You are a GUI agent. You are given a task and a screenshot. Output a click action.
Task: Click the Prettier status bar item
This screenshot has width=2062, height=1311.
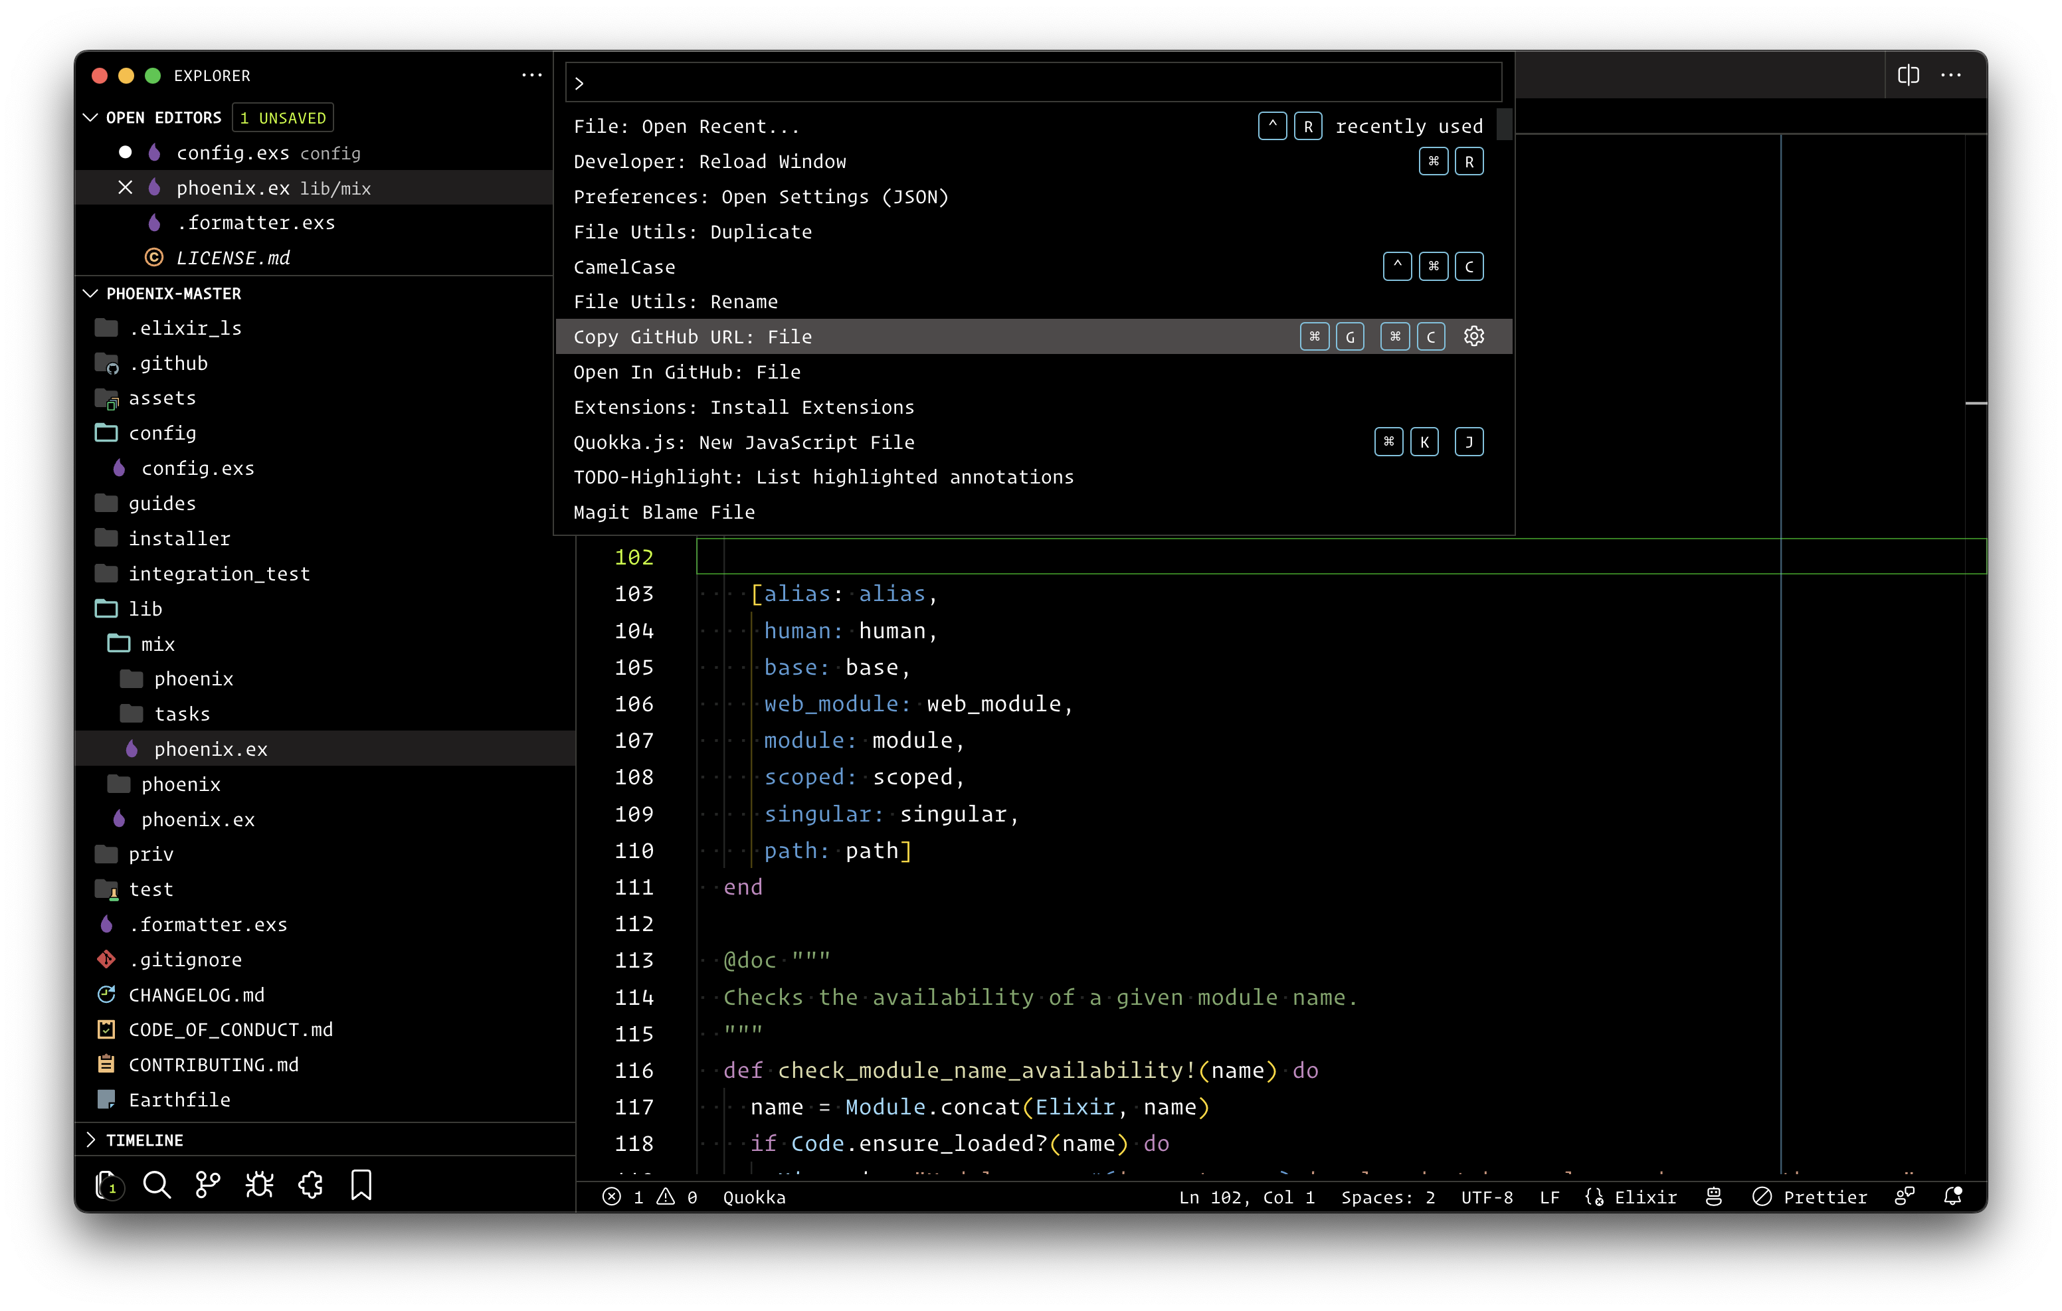[x=1810, y=1197]
